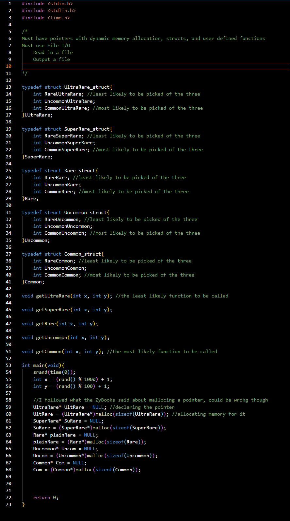Click 'int CommonRare;' member
This screenshot has width=290, height=521.
coord(54,191)
